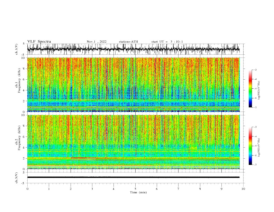The image size is (274, 212).
Task: Click the time axis tick label "3"
Action: [x=92, y=189]
